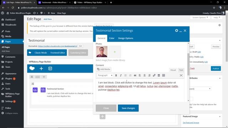Open the settings gear in Testimonial Section Settings

click(x=177, y=31)
